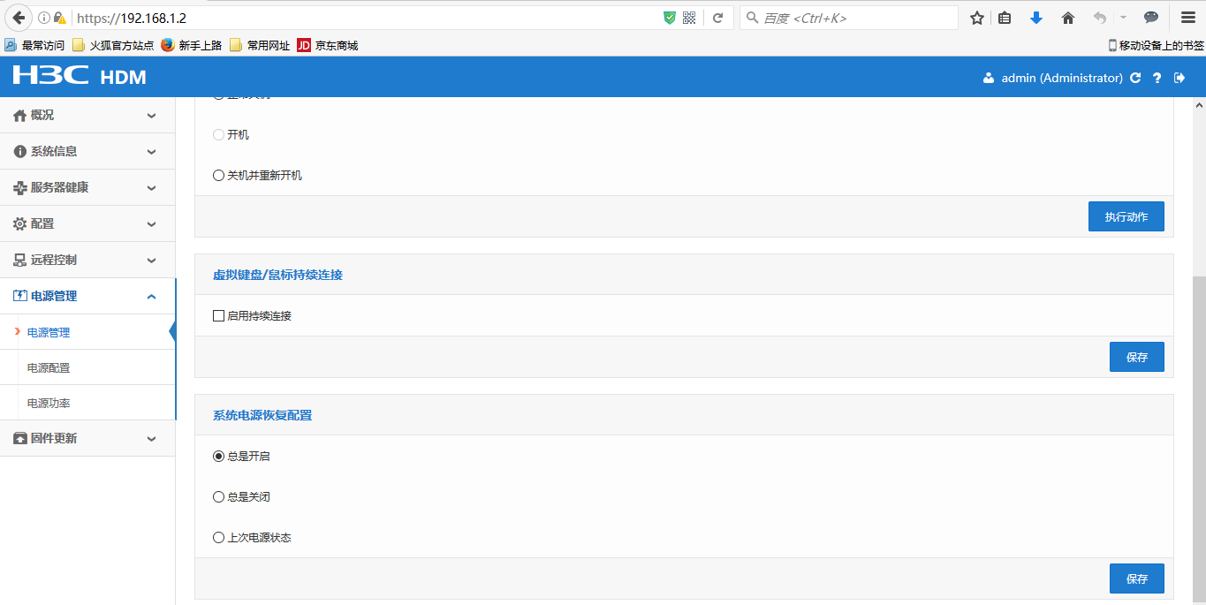Open the 京东商城 bookmark
The width and height of the screenshot is (1206, 605).
[x=328, y=45]
